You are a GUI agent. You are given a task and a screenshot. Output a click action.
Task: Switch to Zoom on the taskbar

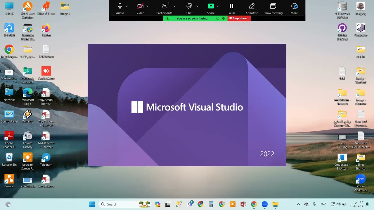(x=264, y=204)
